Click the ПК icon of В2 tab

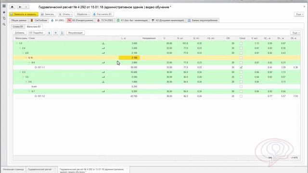coord(69,20)
